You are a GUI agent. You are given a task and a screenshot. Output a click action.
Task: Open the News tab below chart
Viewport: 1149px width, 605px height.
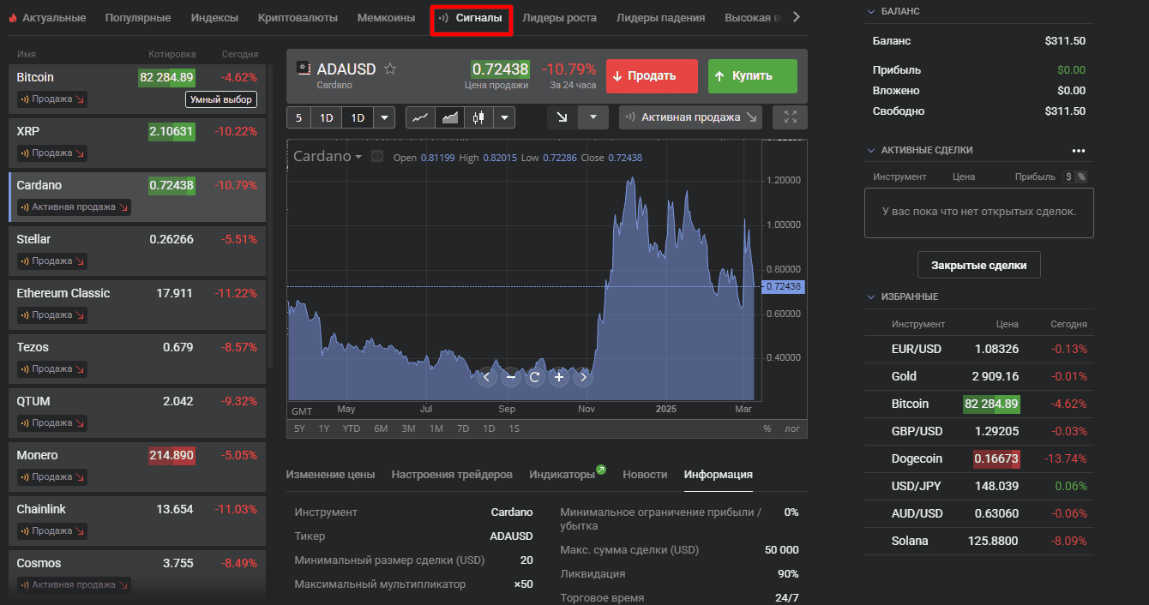(645, 474)
